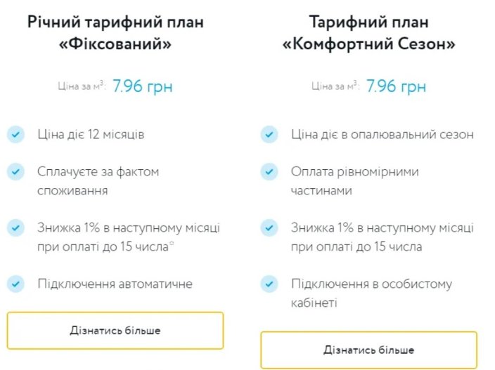Click footnote marker after «до 15 числа»
The height and width of the screenshot is (370, 495).
pyautogui.click(x=172, y=243)
